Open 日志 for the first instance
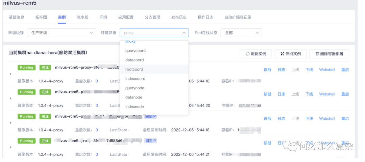 click(282, 70)
